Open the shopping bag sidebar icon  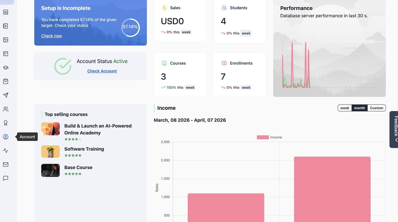click(5, 81)
